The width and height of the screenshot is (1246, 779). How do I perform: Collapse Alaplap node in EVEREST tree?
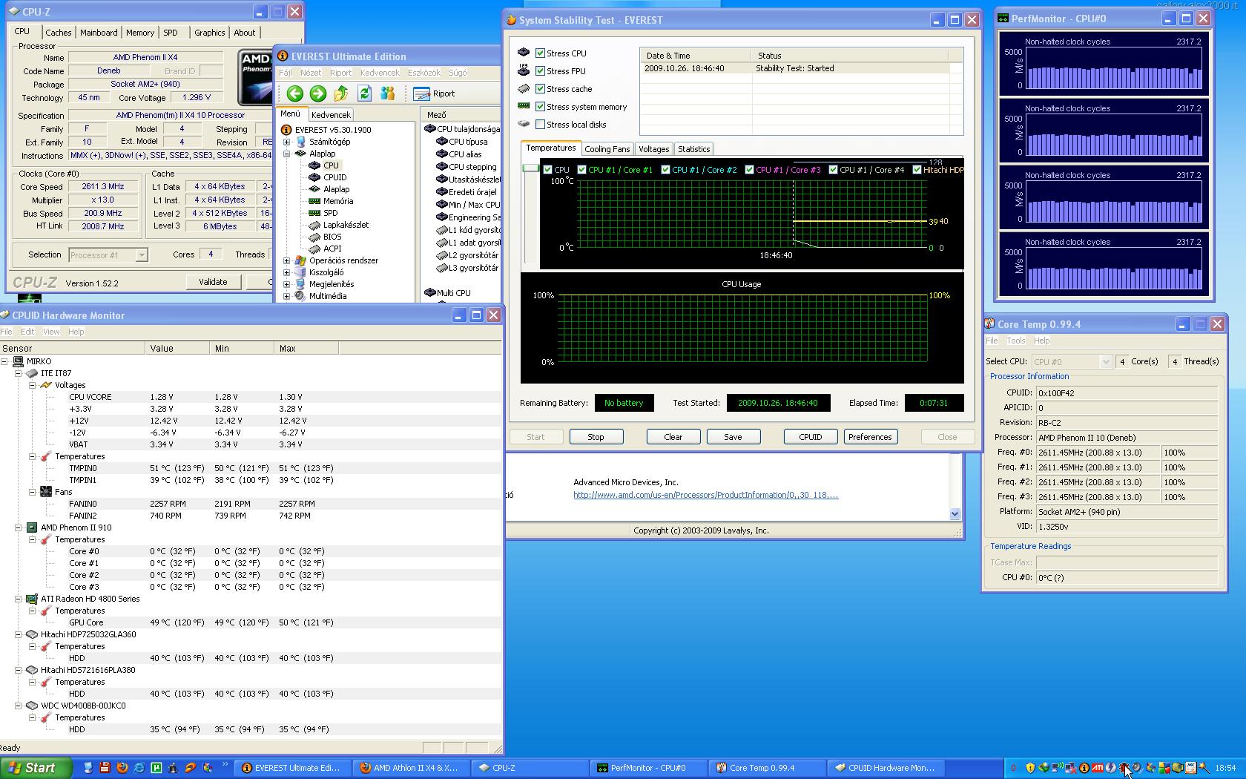pos(287,154)
